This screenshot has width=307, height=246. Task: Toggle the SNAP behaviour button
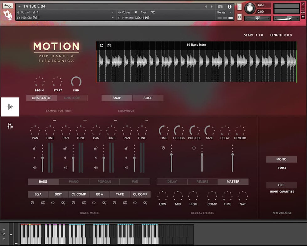[117, 98]
